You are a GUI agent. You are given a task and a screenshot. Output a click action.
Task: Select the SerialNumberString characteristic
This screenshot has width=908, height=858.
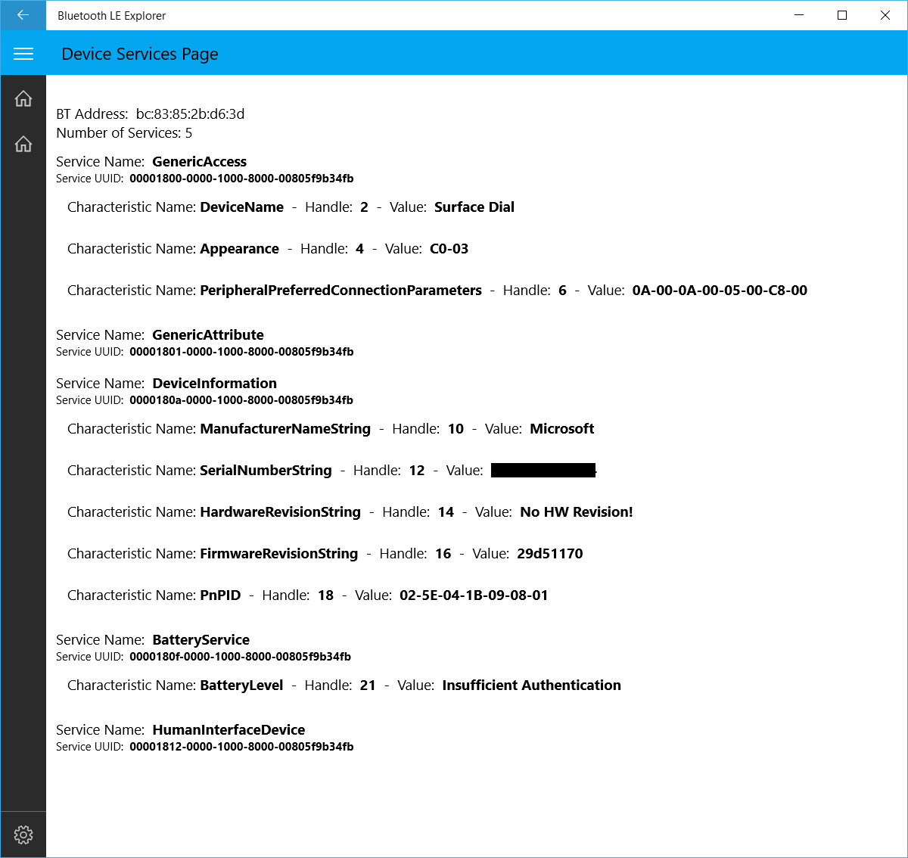click(x=266, y=471)
